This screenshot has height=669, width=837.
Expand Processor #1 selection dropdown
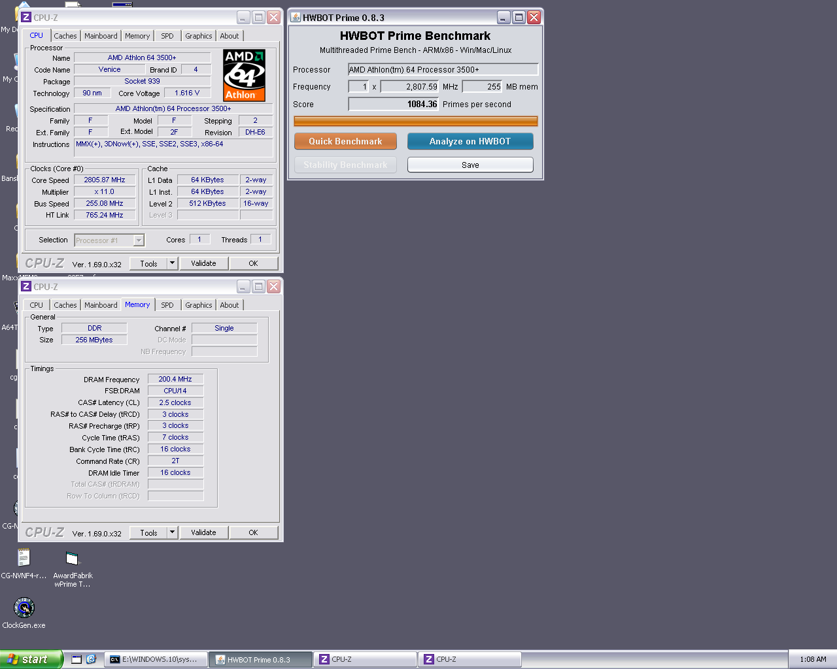coord(139,240)
